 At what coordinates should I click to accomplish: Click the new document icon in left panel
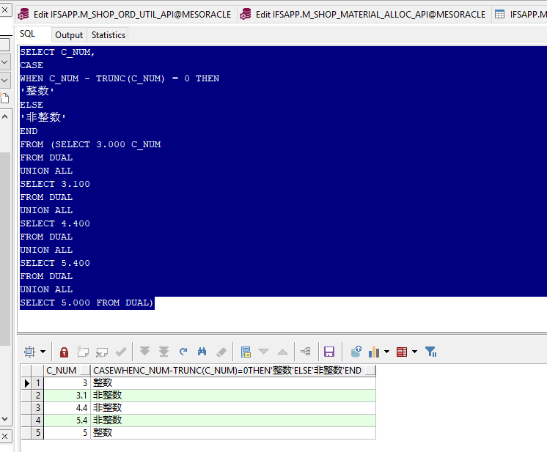coord(4,98)
